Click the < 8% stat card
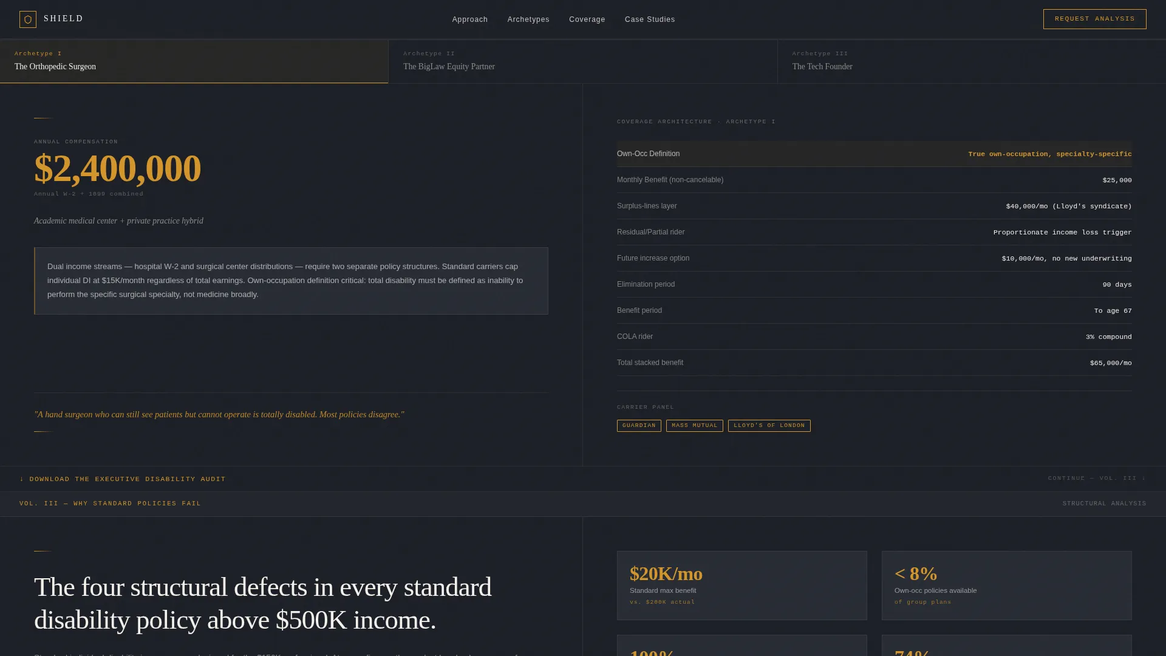This screenshot has height=656, width=1166. [1006, 586]
